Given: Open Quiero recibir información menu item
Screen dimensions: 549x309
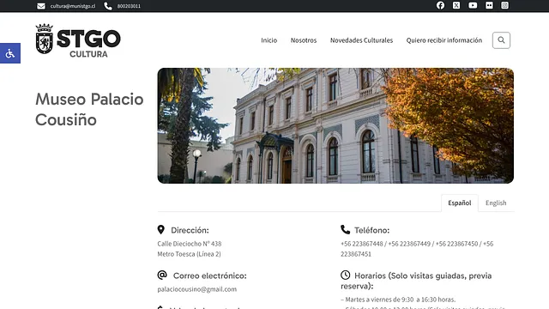Looking at the screenshot, I should pos(444,40).
